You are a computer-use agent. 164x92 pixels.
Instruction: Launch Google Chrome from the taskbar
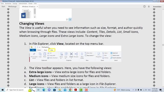[x=70, y=90]
